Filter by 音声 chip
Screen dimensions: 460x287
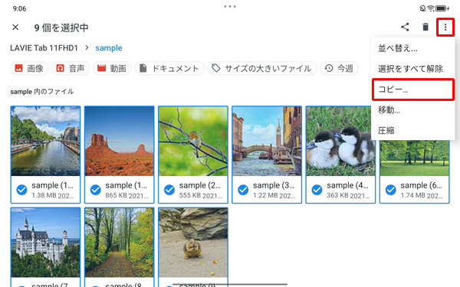click(x=71, y=69)
